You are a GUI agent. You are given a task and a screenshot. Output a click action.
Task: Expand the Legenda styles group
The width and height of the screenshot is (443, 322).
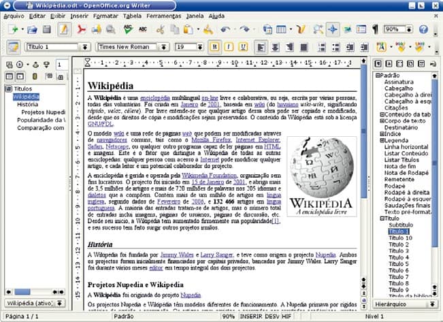tap(382, 140)
